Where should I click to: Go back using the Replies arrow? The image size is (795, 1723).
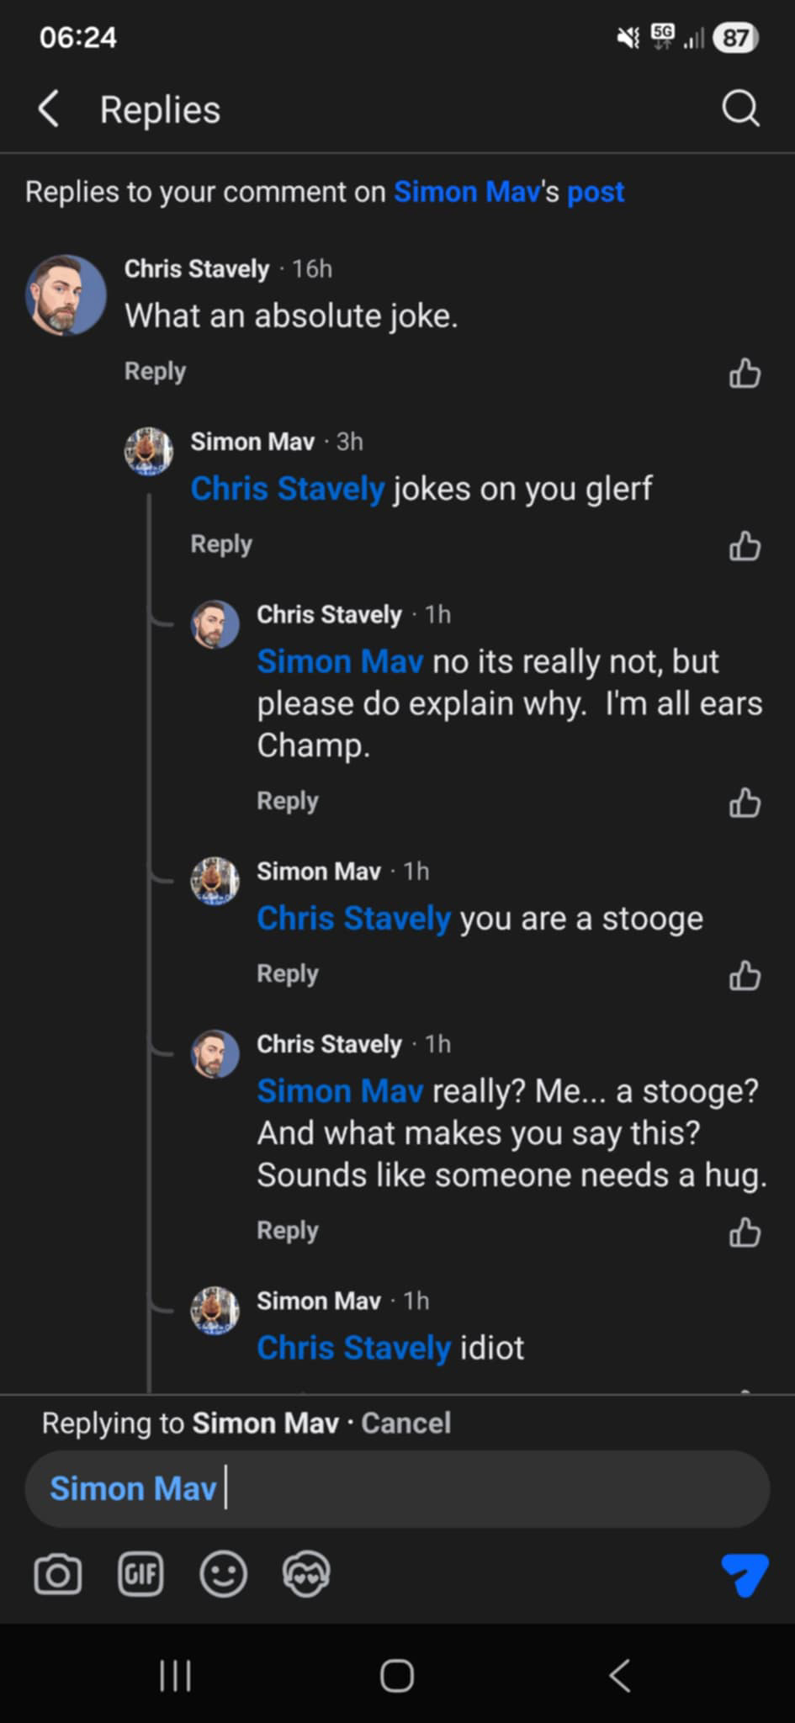(x=49, y=109)
